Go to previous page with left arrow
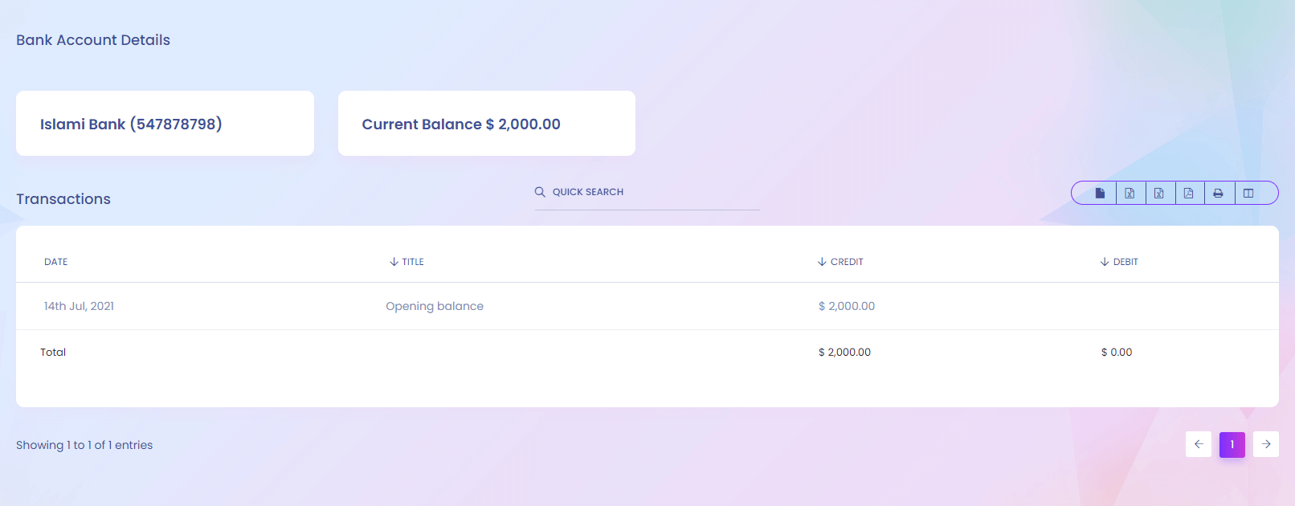Viewport: 1295px width, 506px height. tap(1198, 444)
